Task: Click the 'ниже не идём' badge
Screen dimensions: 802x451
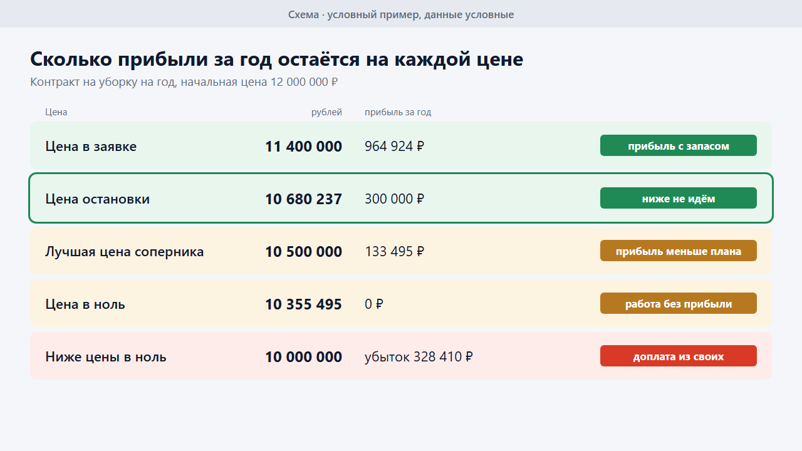Action: click(679, 198)
